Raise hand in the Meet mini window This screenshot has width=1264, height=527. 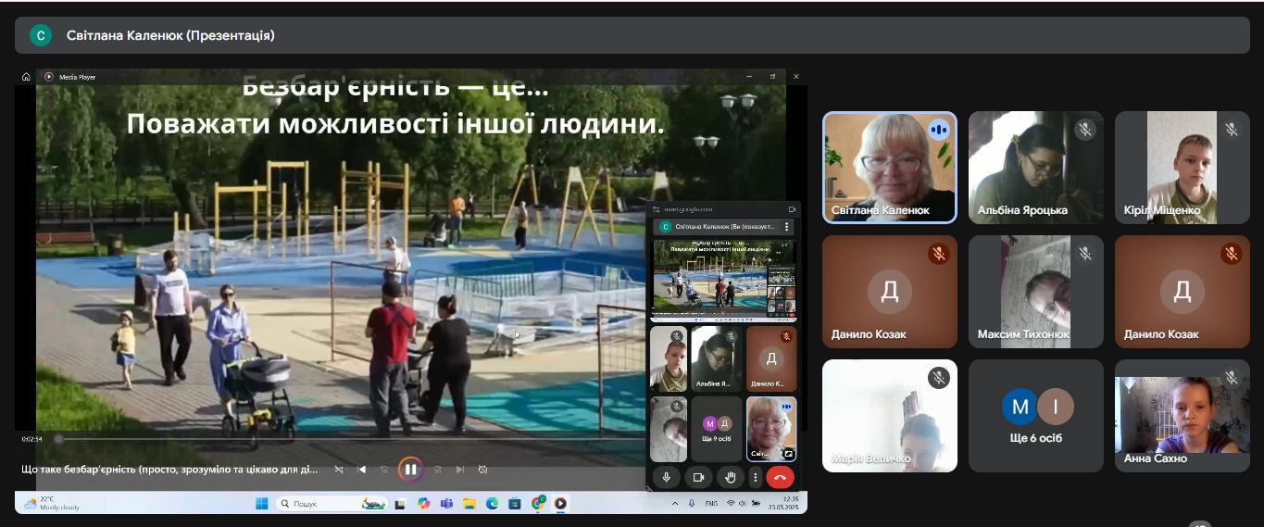[x=731, y=477]
